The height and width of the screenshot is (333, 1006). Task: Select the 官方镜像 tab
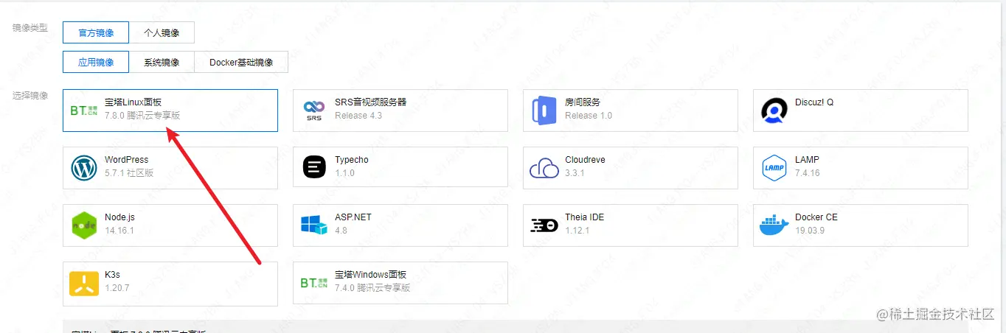[96, 32]
